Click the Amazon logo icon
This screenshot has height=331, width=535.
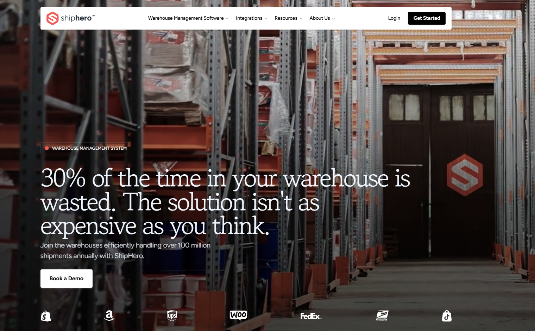point(109,316)
